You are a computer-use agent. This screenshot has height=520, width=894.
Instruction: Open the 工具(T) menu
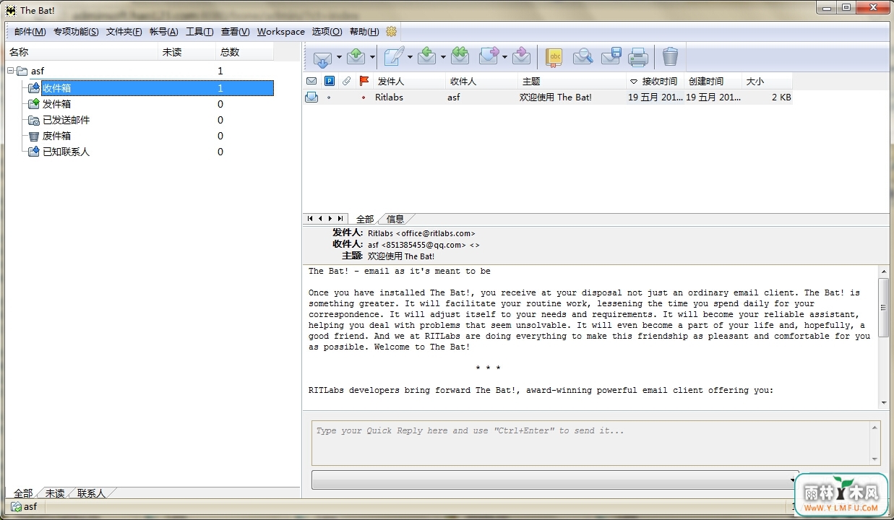coord(199,32)
